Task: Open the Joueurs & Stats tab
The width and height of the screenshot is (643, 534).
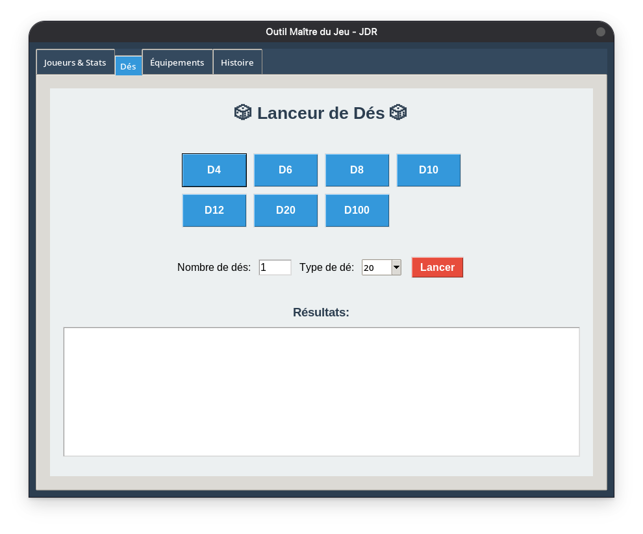Action: pos(75,62)
